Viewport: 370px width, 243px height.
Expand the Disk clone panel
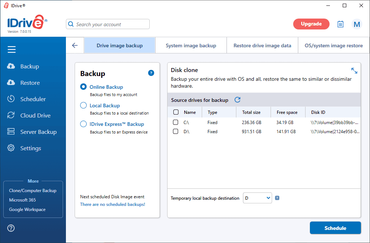click(354, 71)
